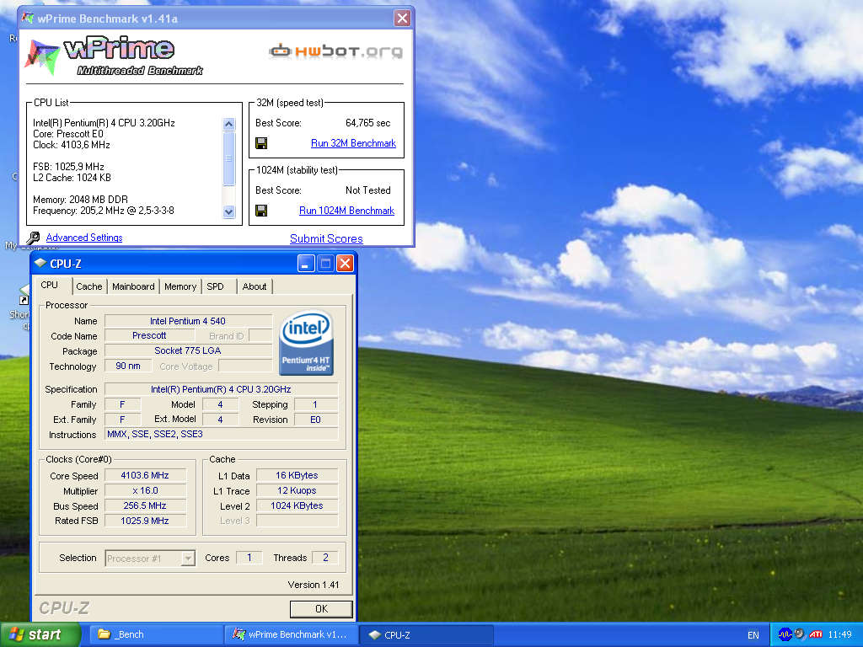This screenshot has height=647, width=863.
Task: Click the Level 2 value 1024 KBytes
Action: click(x=297, y=505)
